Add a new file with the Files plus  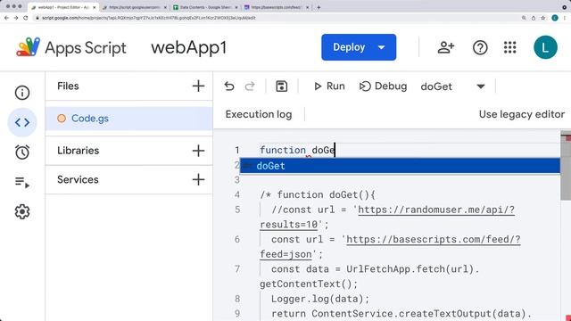click(198, 86)
